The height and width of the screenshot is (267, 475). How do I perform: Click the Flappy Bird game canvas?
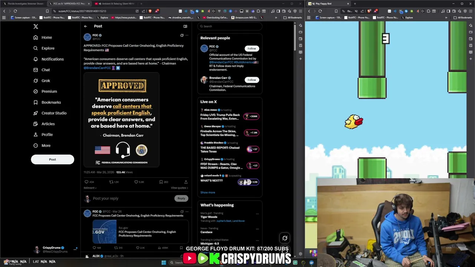386,100
